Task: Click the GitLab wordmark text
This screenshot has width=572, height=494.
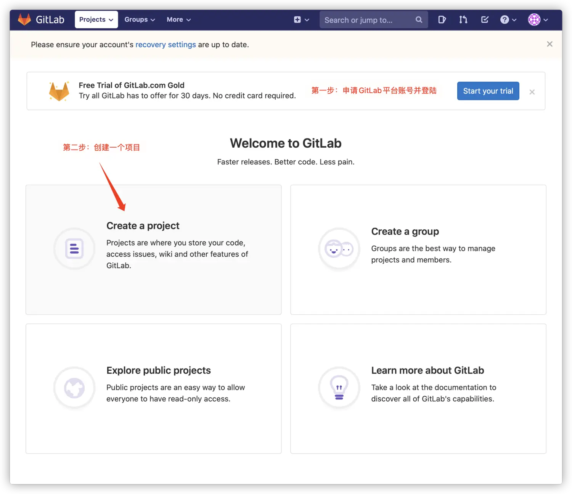Action: tap(50, 19)
